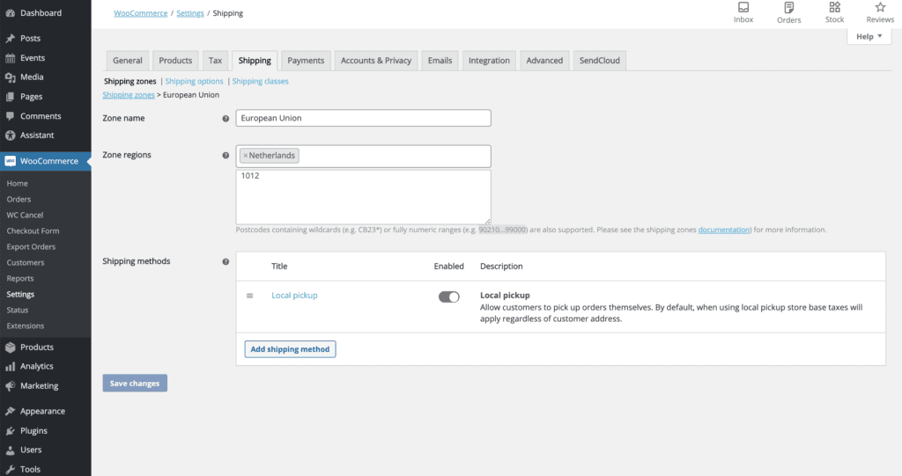Screen dimensions: 902x476
Task: Click WooCommerce breadcrumb link at top
Action: [x=140, y=13]
